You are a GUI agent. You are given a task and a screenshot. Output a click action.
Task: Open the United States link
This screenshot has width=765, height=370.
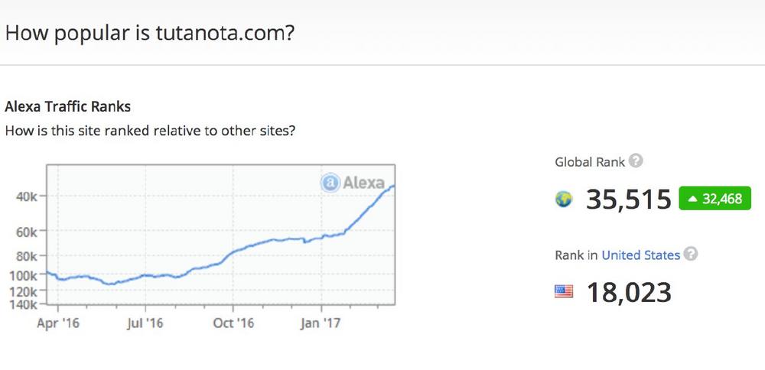click(640, 255)
